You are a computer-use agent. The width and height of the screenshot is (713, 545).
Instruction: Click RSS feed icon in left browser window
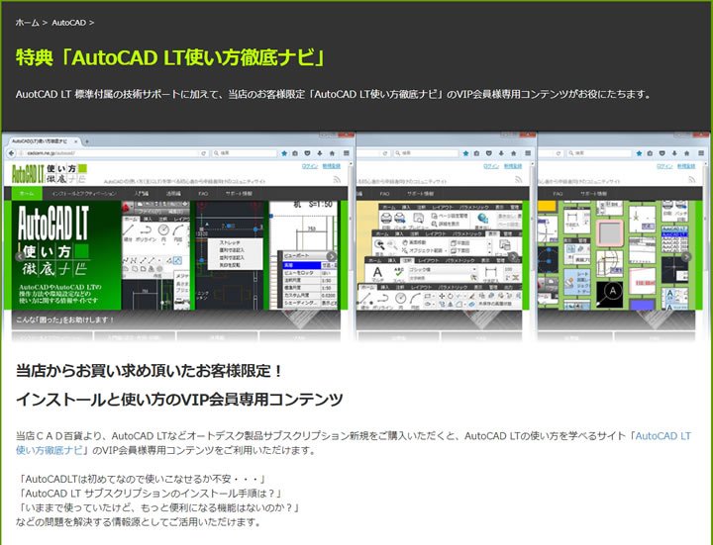[x=337, y=180]
